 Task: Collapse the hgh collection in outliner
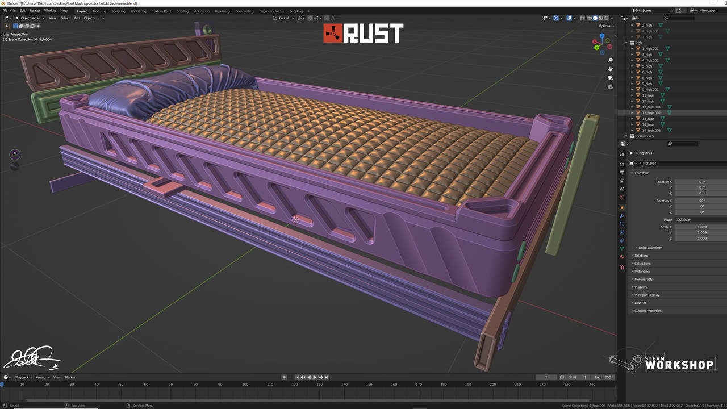coord(626,43)
